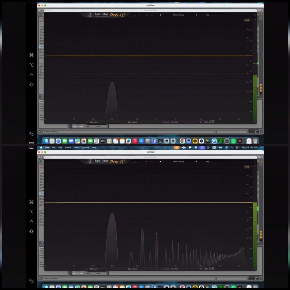Open KakaoTalk from the upper Dock

[x=195, y=141]
